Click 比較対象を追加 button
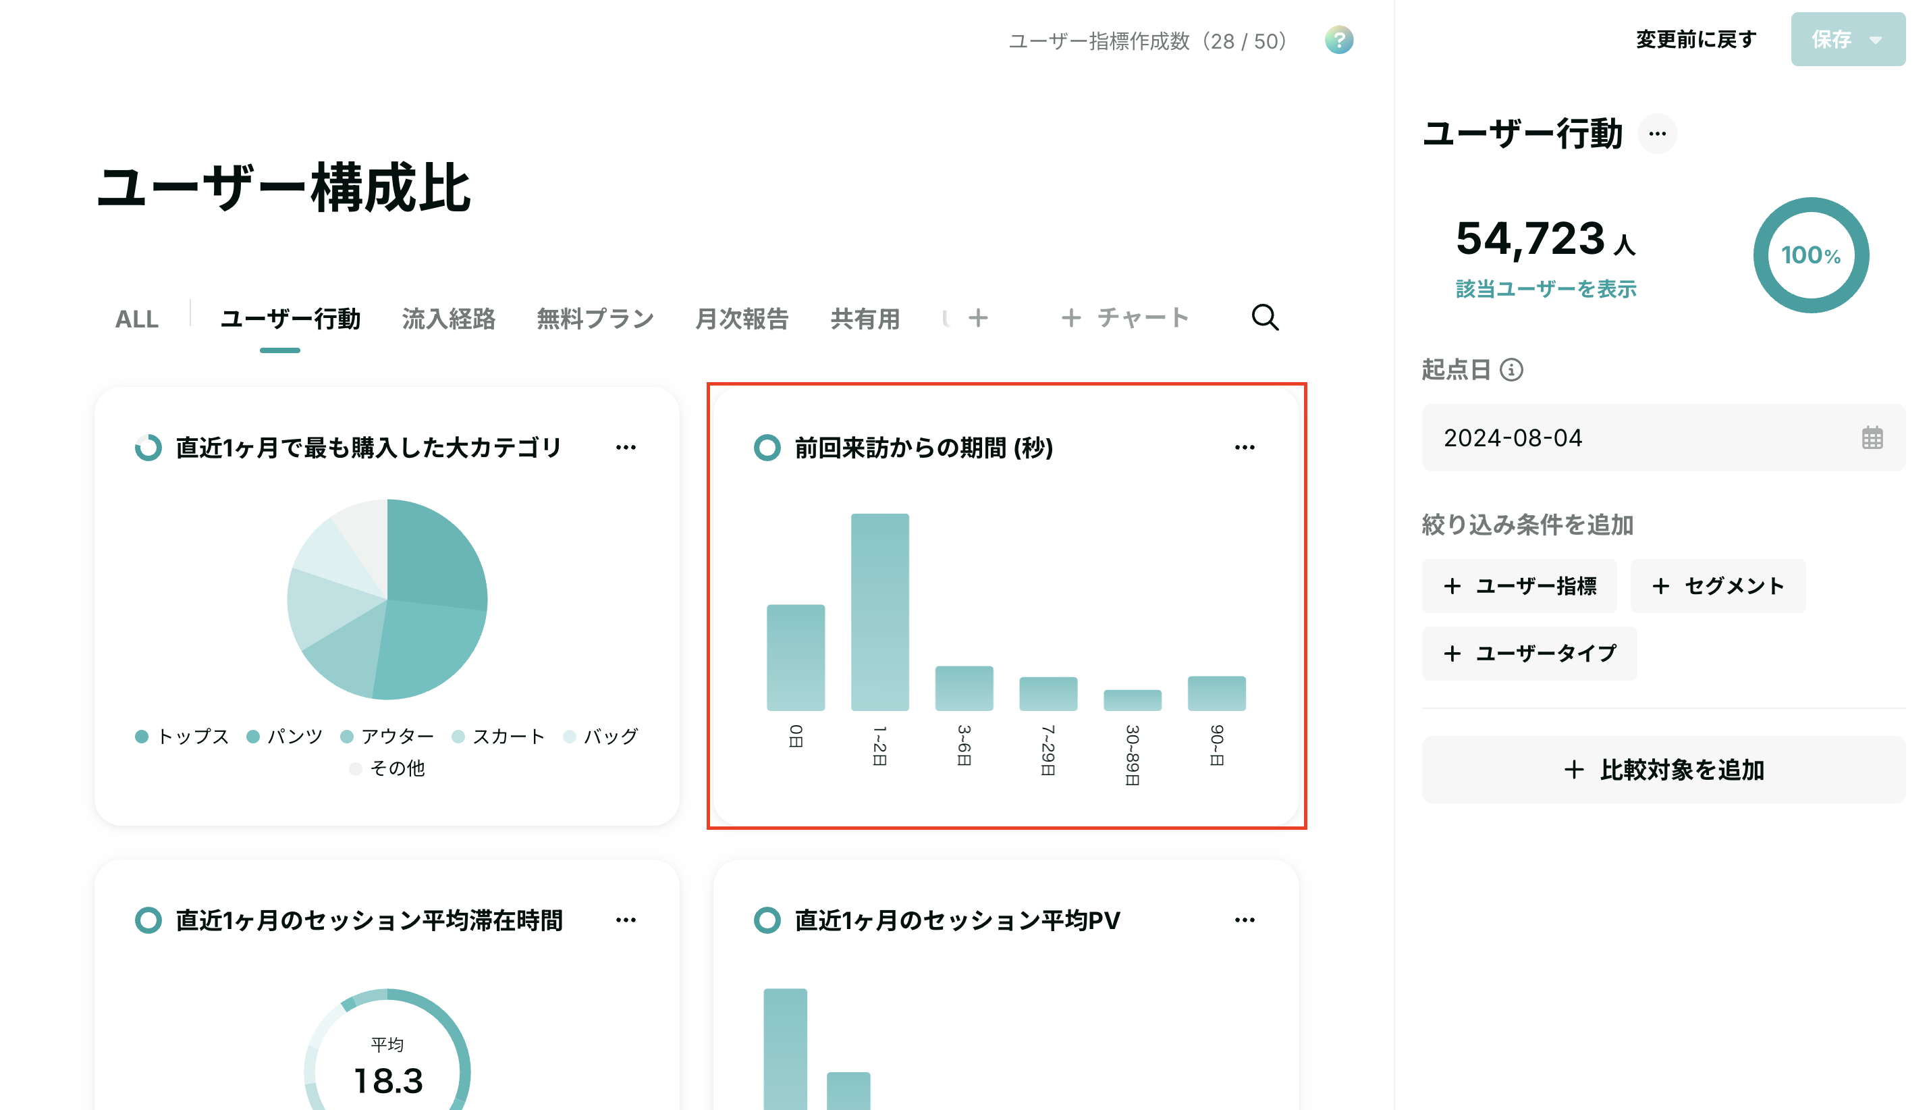This screenshot has height=1110, width=1929. 1662,769
